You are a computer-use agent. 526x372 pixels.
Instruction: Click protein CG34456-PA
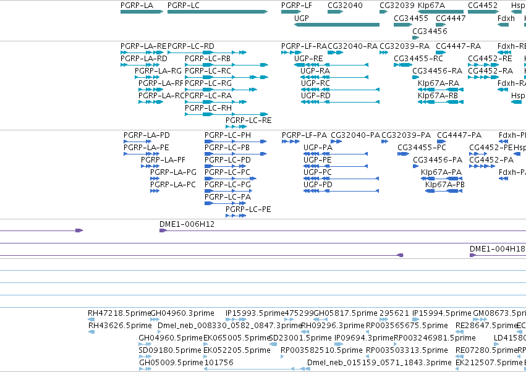[x=415, y=166]
